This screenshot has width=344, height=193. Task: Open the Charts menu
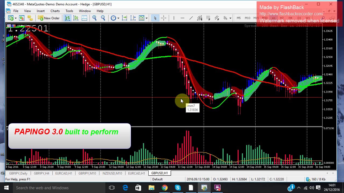pyautogui.click(x=55, y=11)
